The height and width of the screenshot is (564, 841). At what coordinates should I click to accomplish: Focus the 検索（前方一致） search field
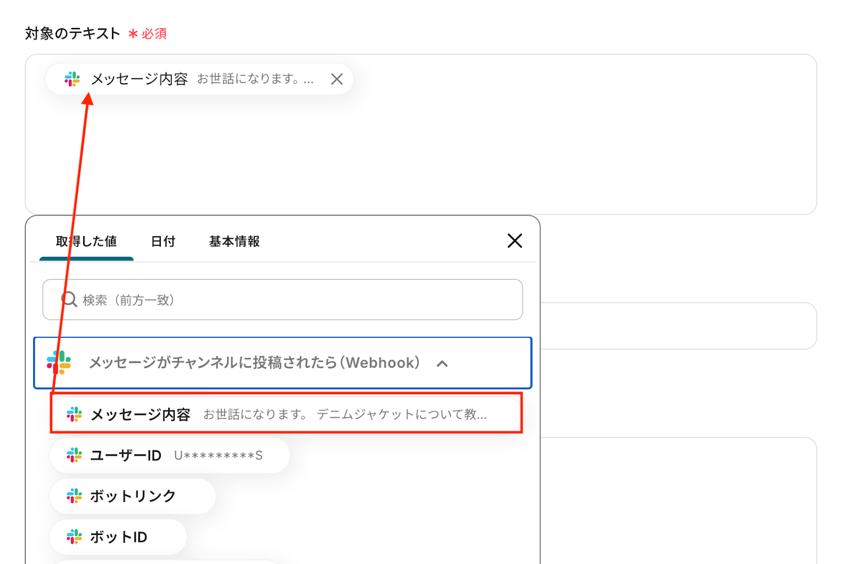coord(283,300)
